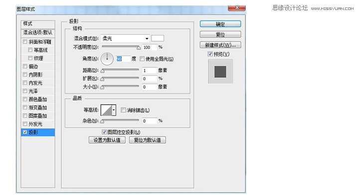Click the 大小 value field
The width and height of the screenshot is (359, 195).
pyautogui.click(x=150, y=87)
